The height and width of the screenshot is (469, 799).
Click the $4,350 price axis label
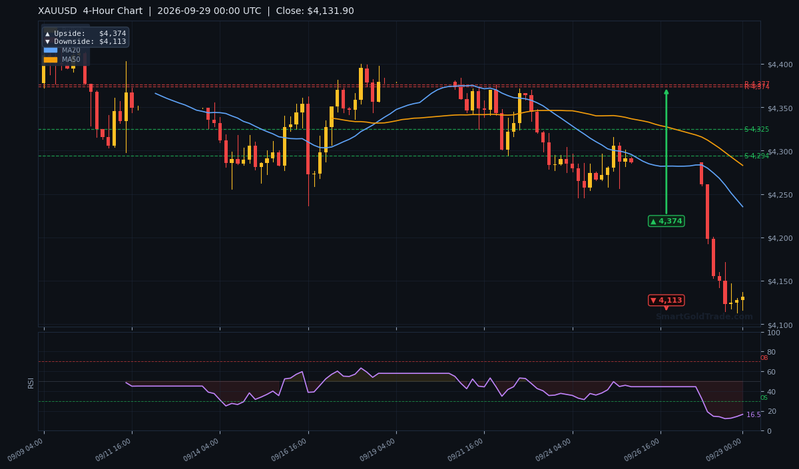[780, 108]
